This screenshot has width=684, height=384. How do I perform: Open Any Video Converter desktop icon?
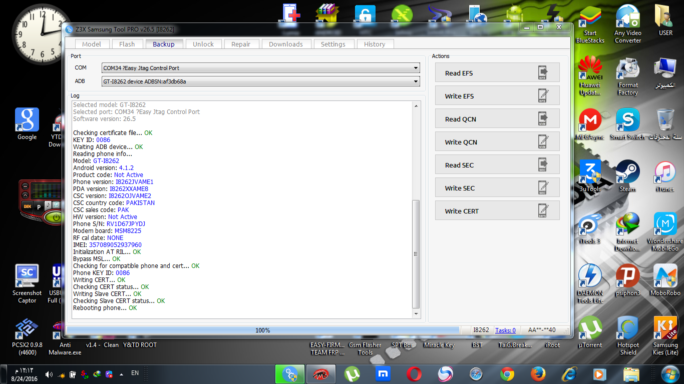(x=628, y=24)
